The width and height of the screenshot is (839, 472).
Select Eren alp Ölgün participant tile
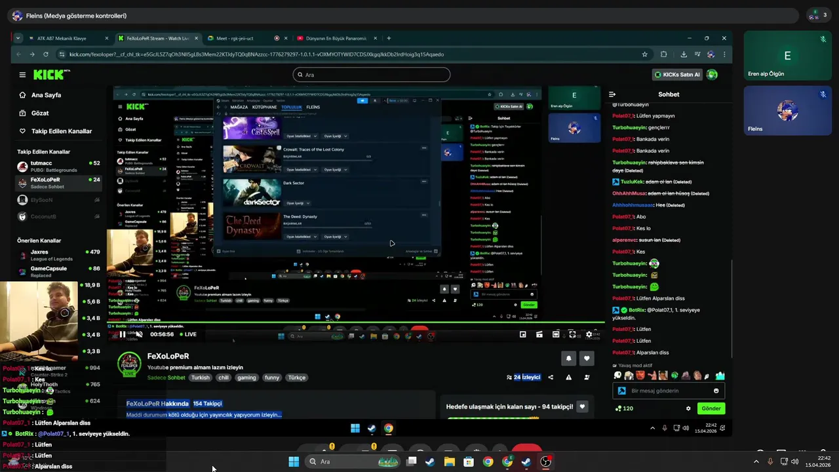(x=787, y=55)
